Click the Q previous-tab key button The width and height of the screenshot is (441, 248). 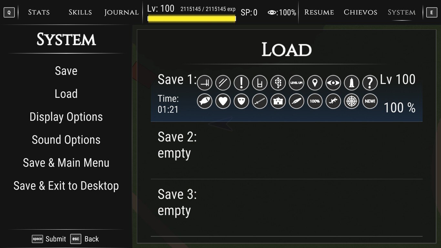coord(9,13)
